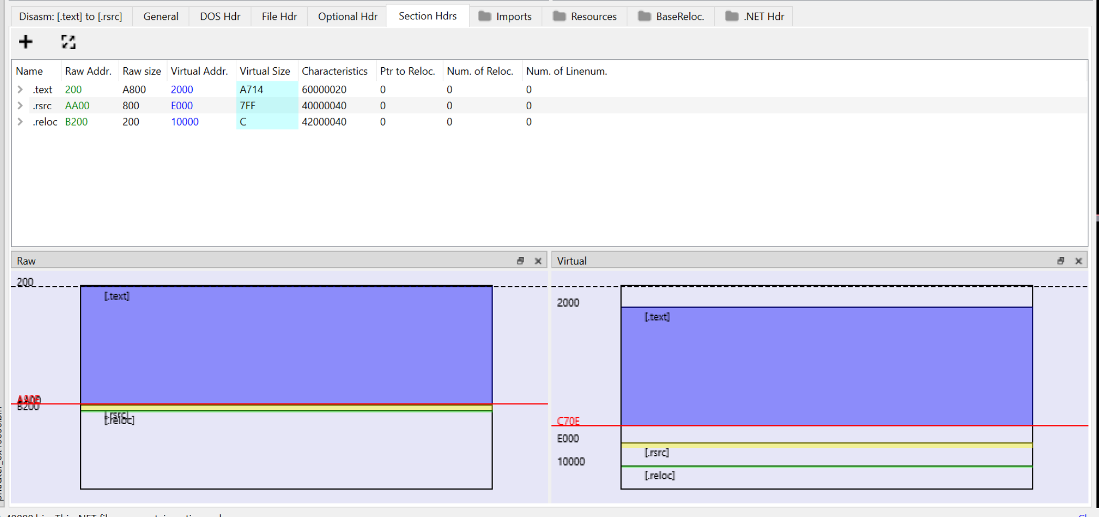Close the Virtual panel
Image resolution: width=1099 pixels, height=517 pixels.
(1079, 261)
